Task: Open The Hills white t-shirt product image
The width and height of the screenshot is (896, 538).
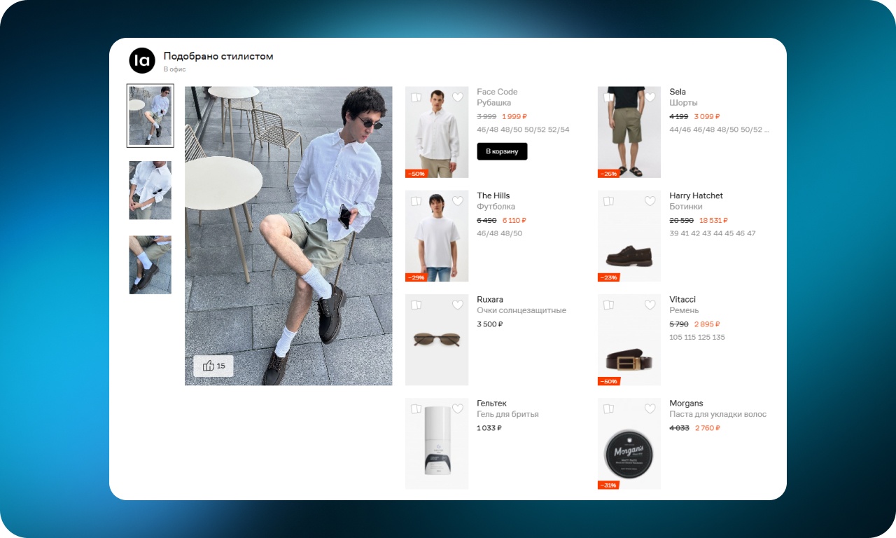Action: pyautogui.click(x=437, y=236)
